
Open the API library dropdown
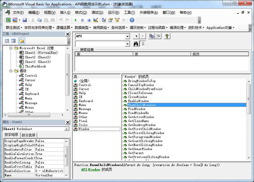128,36
